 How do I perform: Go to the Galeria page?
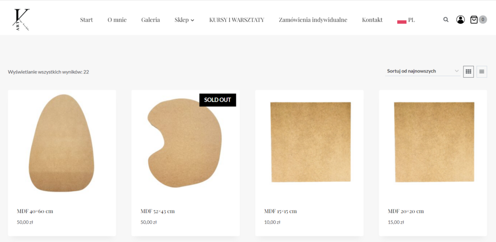click(x=151, y=20)
